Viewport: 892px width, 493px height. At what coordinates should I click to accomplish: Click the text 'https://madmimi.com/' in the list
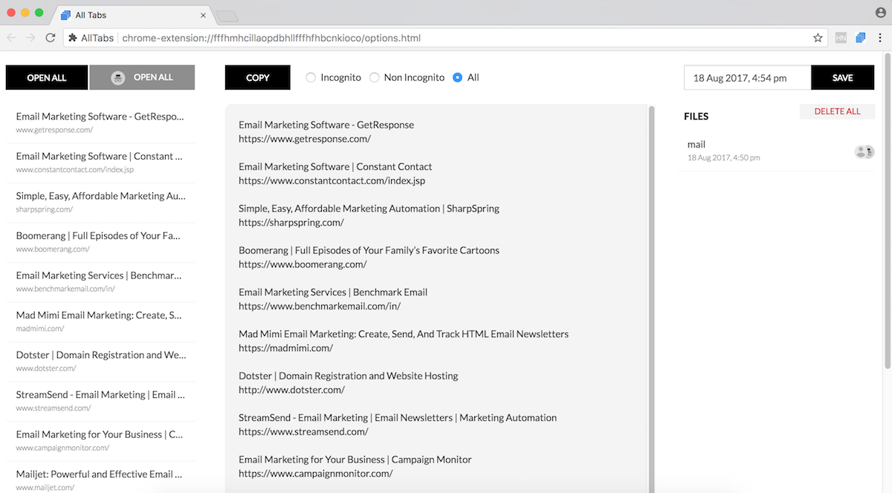285,347
